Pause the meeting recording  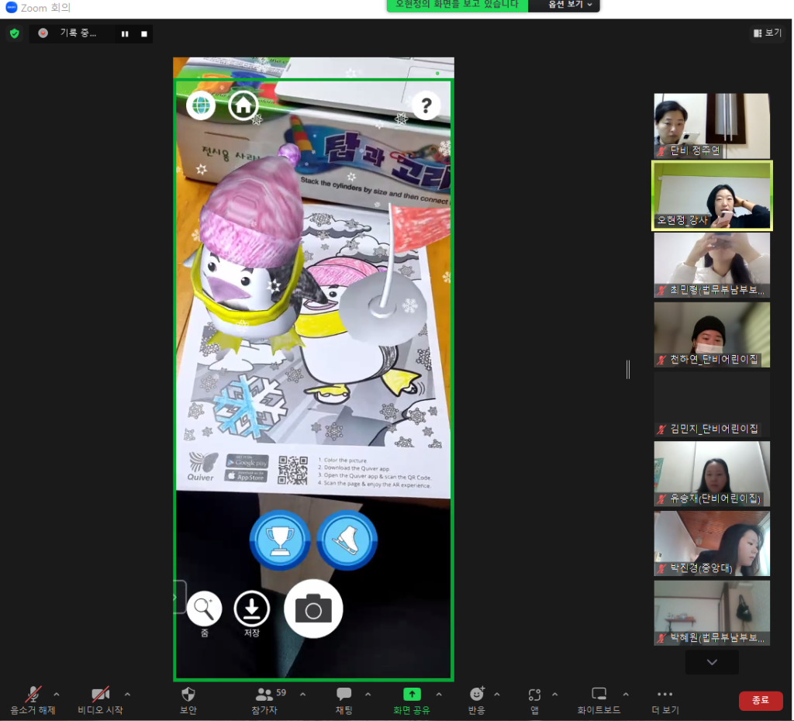125,34
